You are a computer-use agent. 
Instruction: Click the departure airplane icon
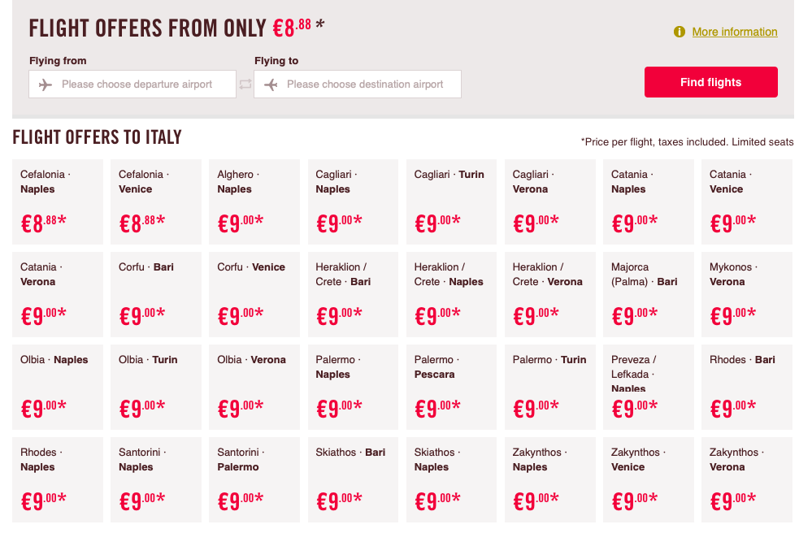click(46, 84)
